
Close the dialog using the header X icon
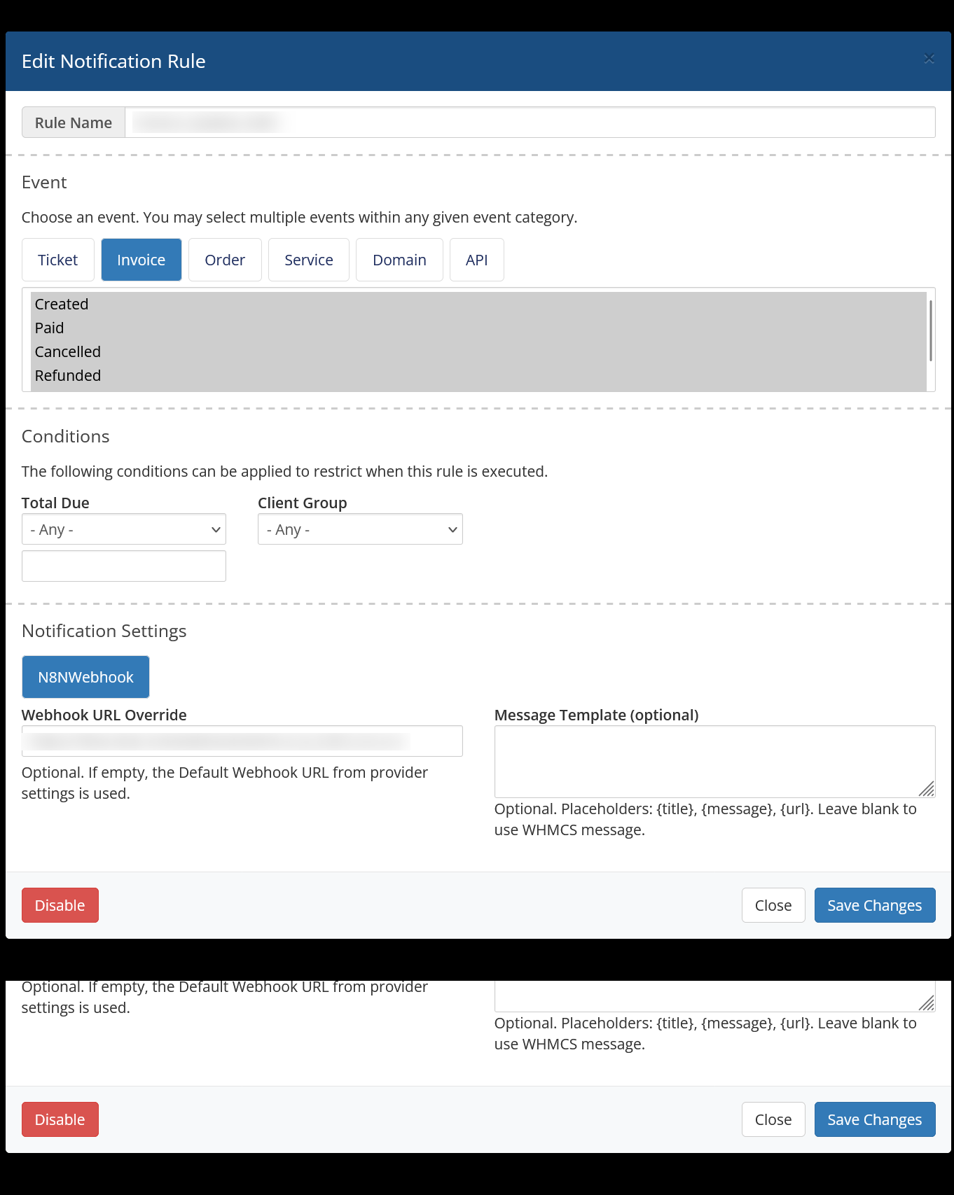click(x=929, y=59)
